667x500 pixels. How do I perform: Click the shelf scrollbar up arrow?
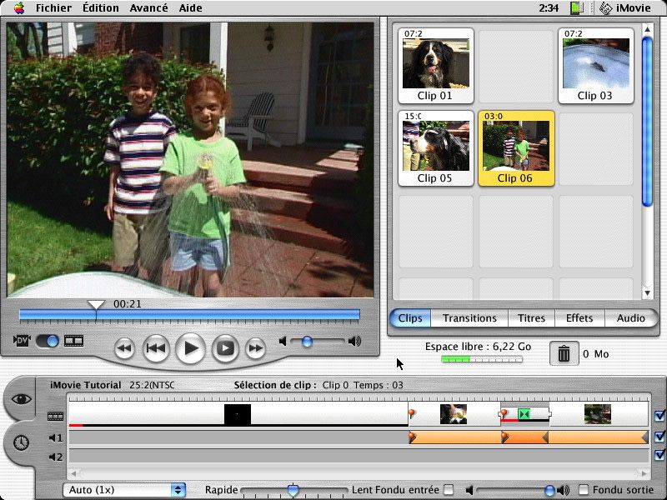(647, 29)
